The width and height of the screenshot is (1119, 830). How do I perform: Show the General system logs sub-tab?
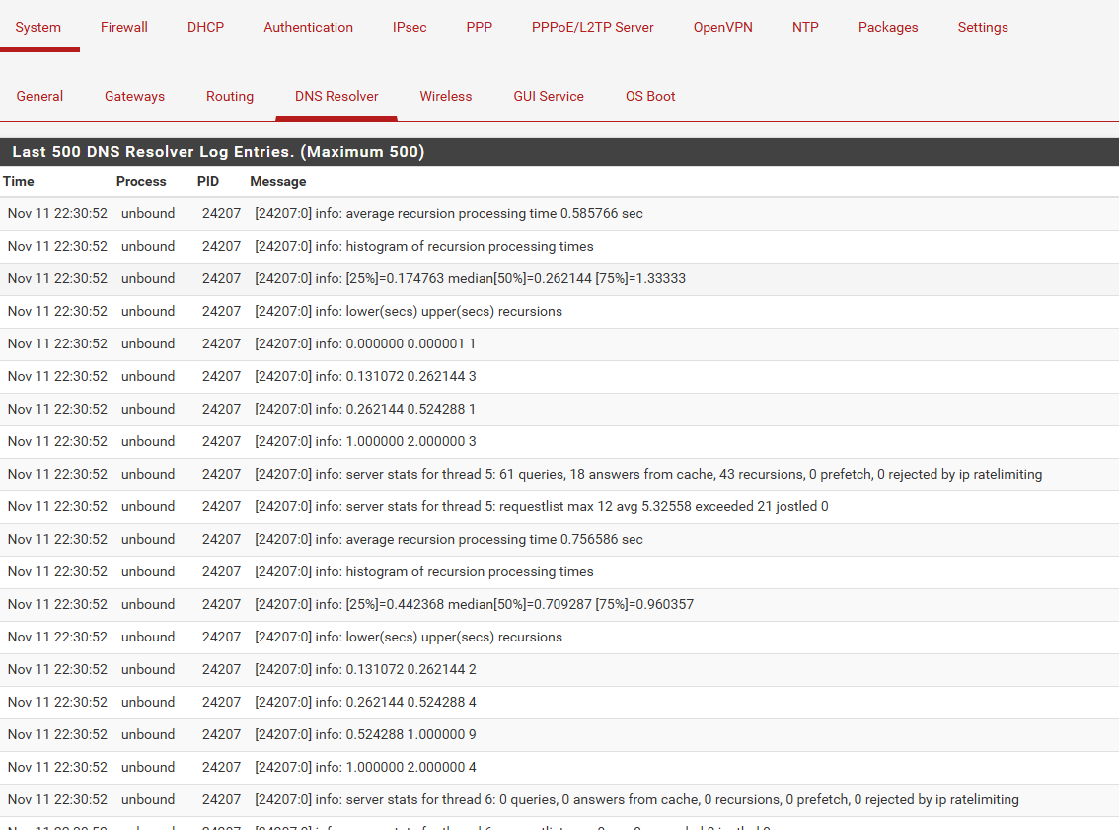39,96
